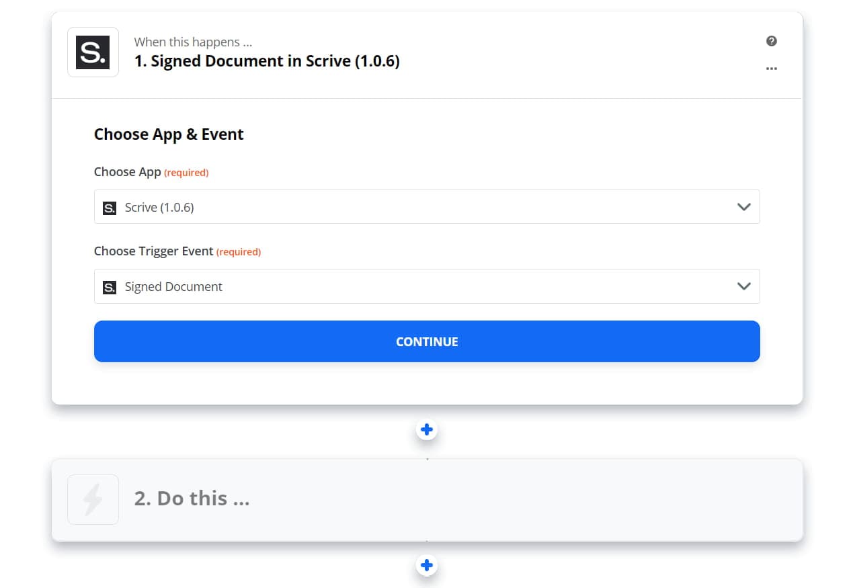The width and height of the screenshot is (855, 588).
Task: Click the lightning bolt icon on step 2
Action: (93, 499)
